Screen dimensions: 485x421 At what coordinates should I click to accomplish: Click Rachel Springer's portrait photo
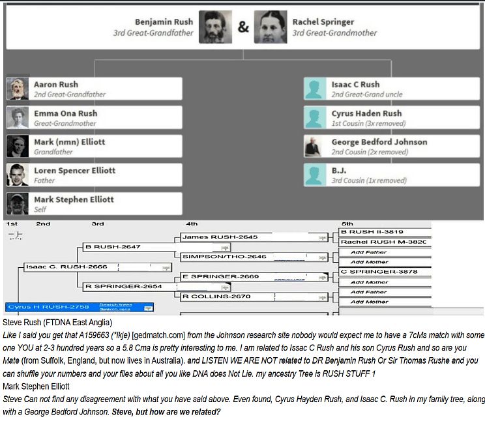pyautogui.click(x=270, y=27)
